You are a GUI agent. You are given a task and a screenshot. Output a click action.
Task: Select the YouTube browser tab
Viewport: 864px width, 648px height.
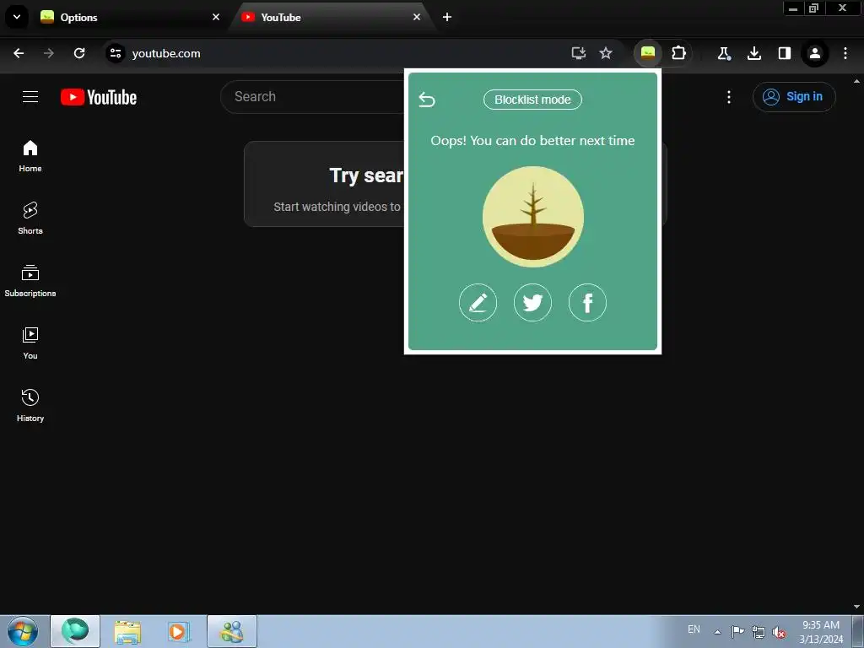pos(331,17)
